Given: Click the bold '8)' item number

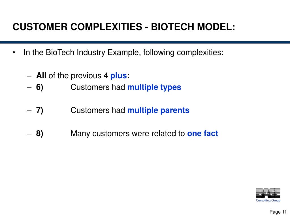Looking at the screenshot, I should (x=40, y=133).
